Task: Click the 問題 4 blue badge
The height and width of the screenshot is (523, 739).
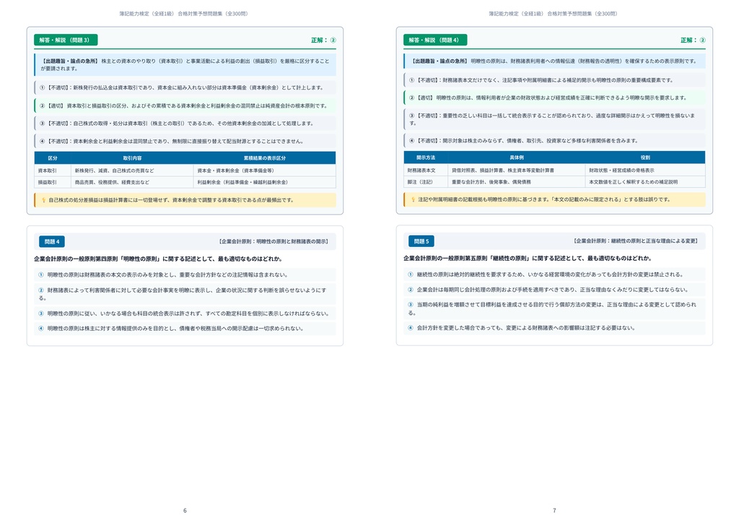Action: point(52,241)
